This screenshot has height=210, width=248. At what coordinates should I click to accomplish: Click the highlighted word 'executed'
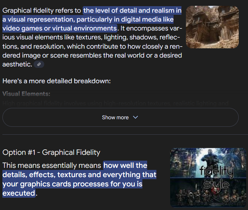[x=19, y=193]
